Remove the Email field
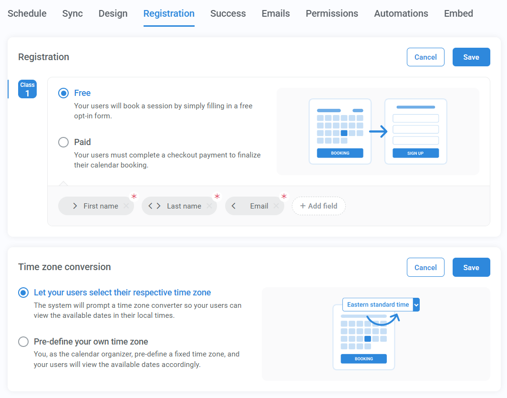This screenshot has width=507, height=398. (276, 206)
